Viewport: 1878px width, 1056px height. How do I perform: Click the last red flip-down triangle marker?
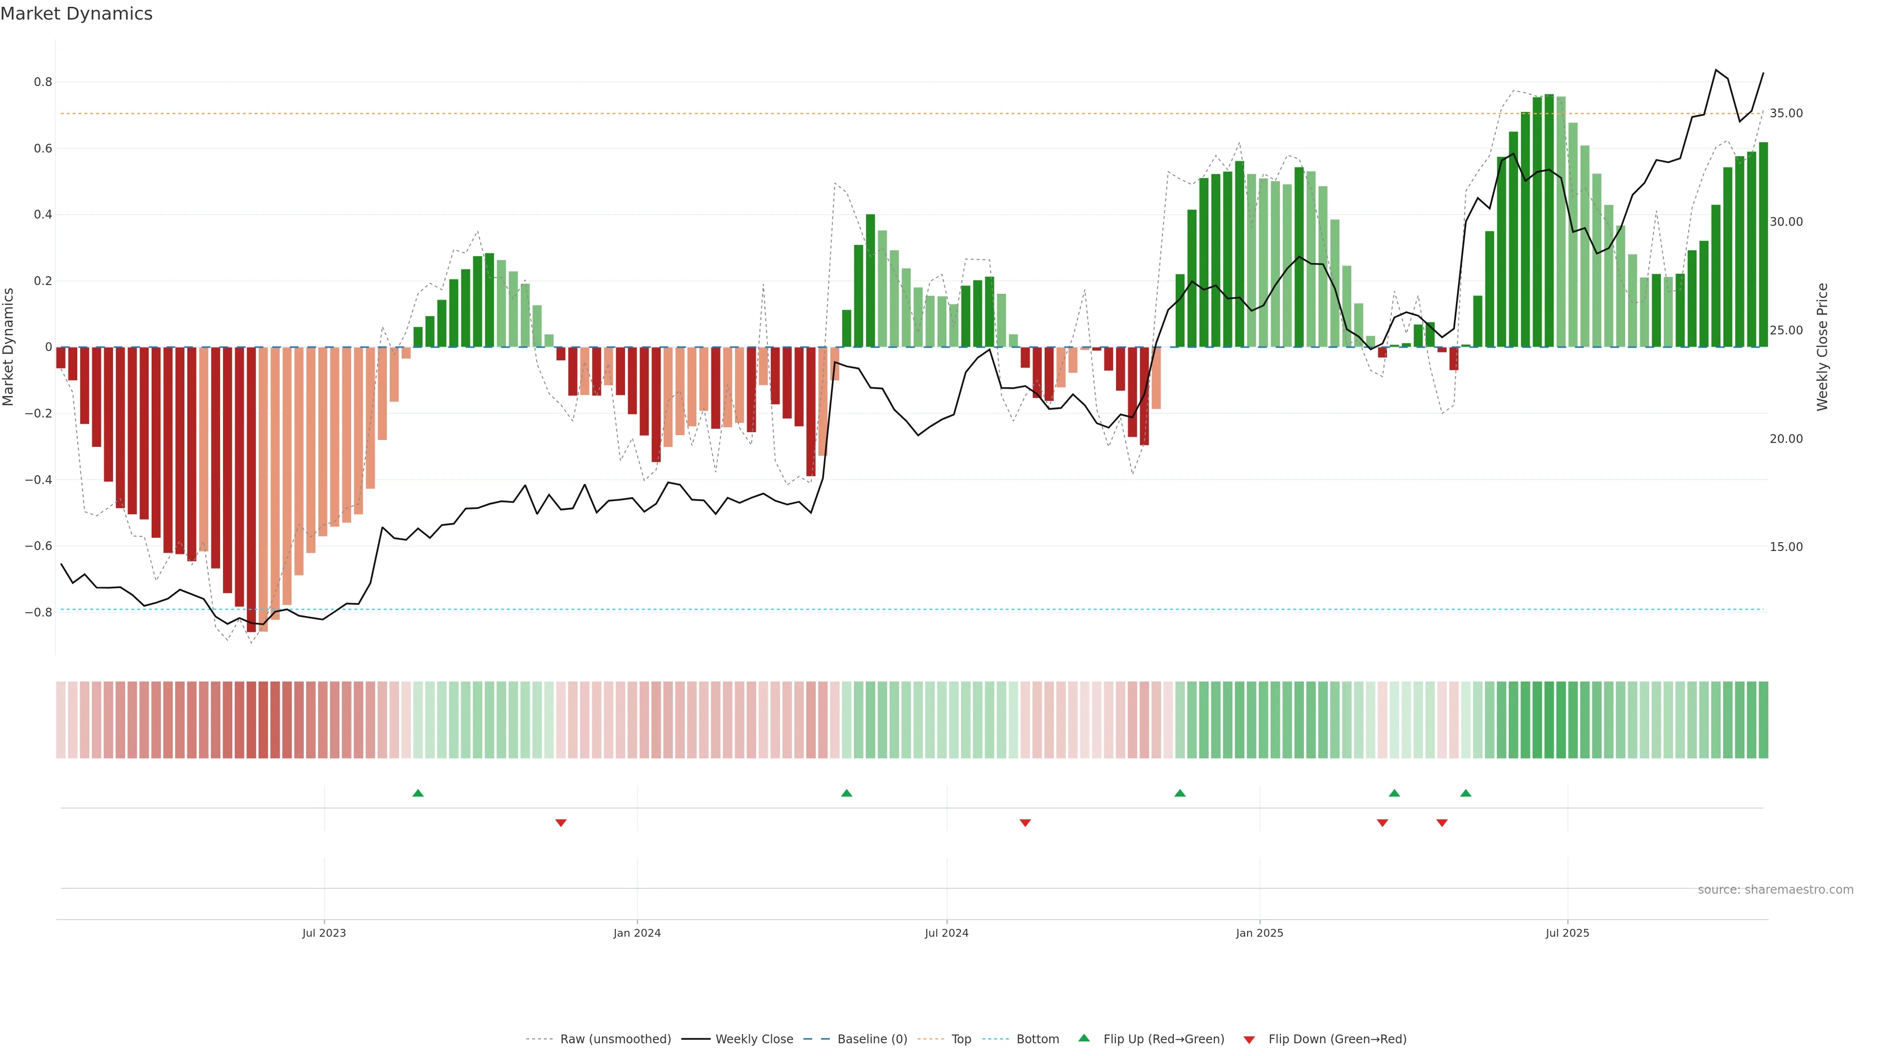coord(1441,823)
